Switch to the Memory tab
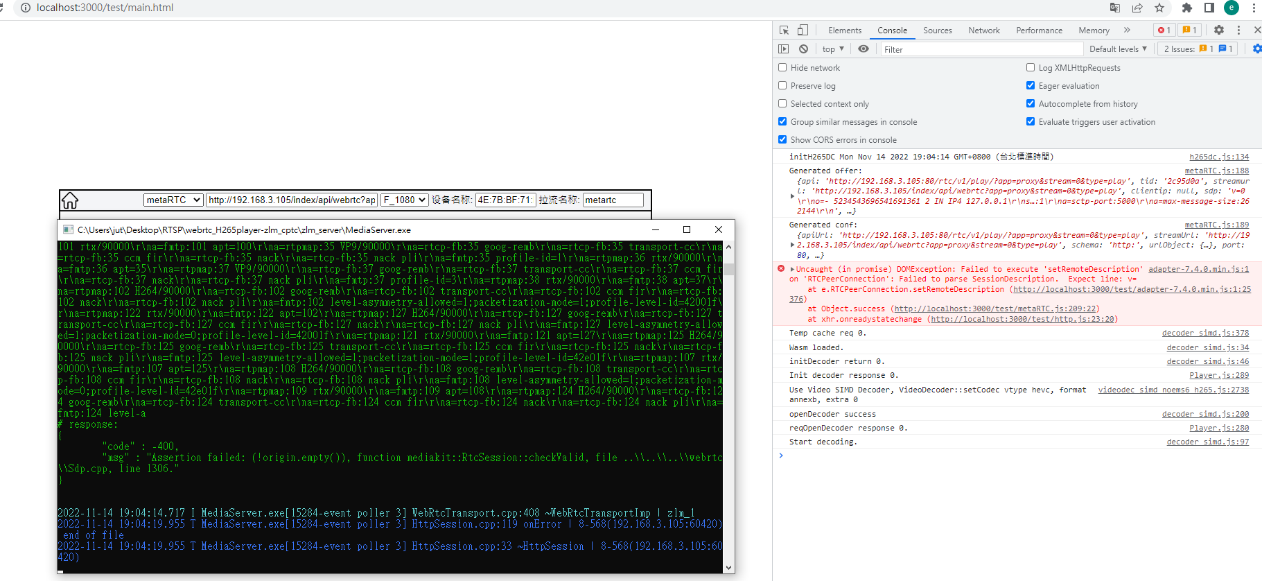Screen dimensions: 1262x581 tap(1094, 30)
